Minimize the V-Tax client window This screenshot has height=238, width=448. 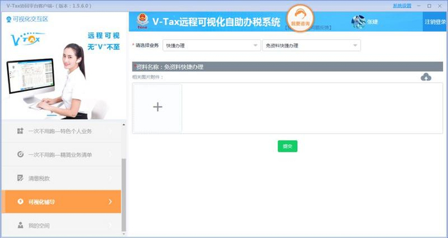click(x=419, y=6)
